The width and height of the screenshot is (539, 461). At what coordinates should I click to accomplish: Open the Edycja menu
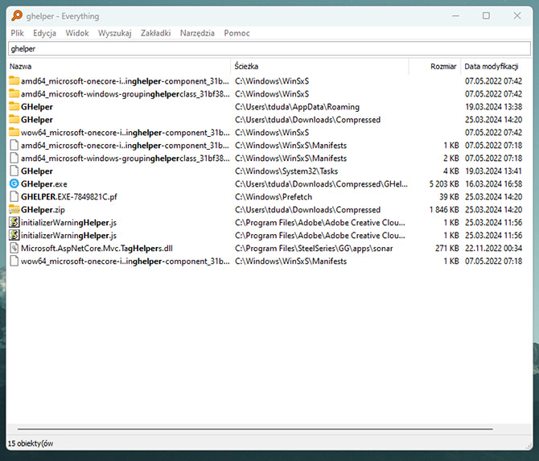tap(44, 33)
